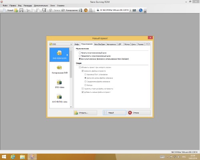200x160 pixels.
Task: Open the Дополнительно menu
Action: point(41,6)
